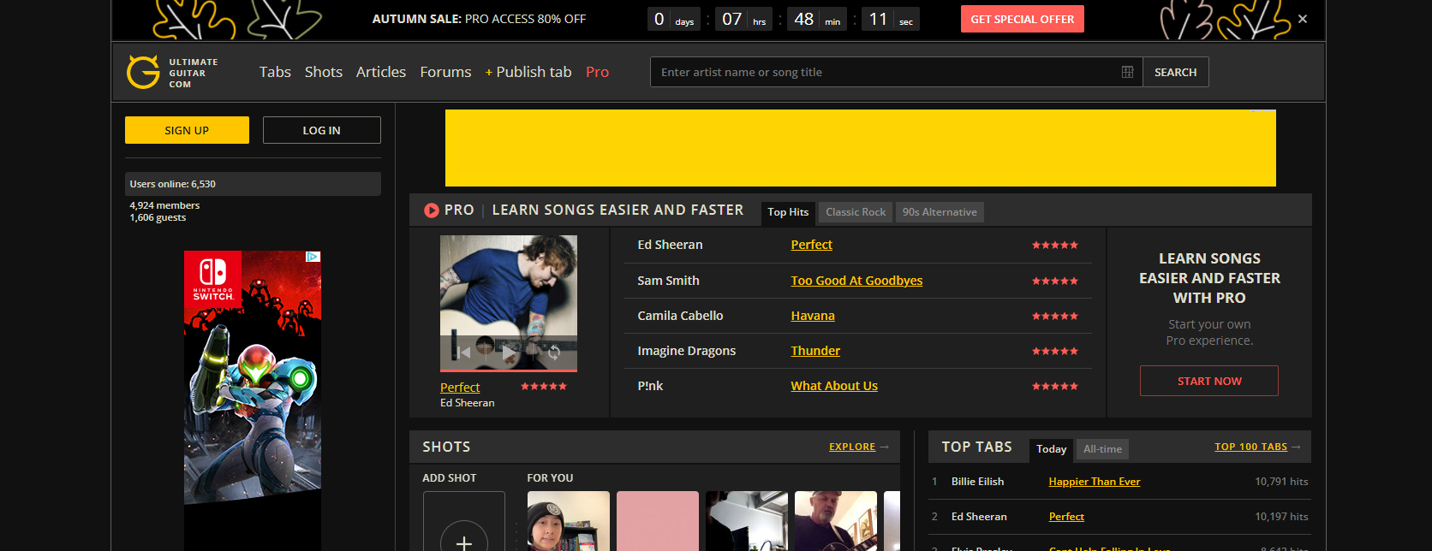The height and width of the screenshot is (551, 1432).
Task: Click star rating for Havana row
Action: 1055,317
